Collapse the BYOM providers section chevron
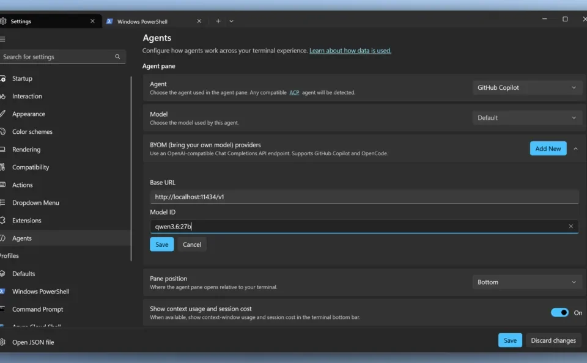 click(576, 148)
